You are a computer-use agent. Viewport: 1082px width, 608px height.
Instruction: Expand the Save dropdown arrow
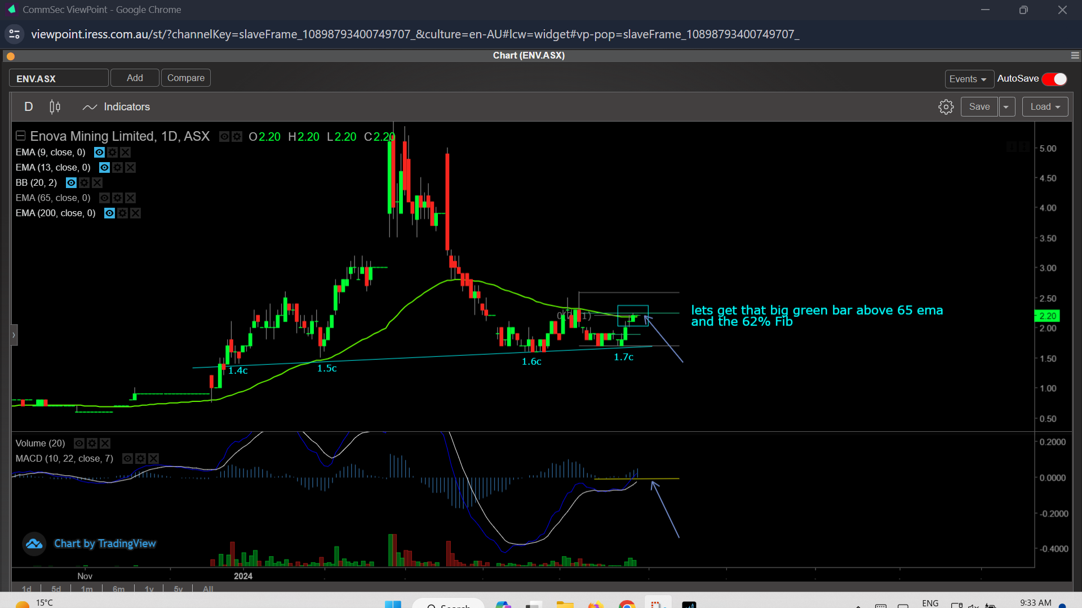[1006, 107]
